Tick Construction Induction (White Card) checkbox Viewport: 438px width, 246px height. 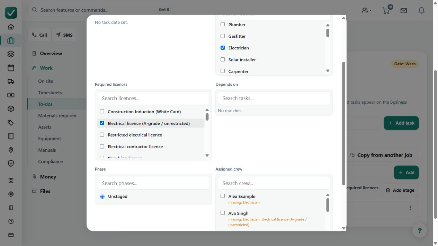pos(102,111)
